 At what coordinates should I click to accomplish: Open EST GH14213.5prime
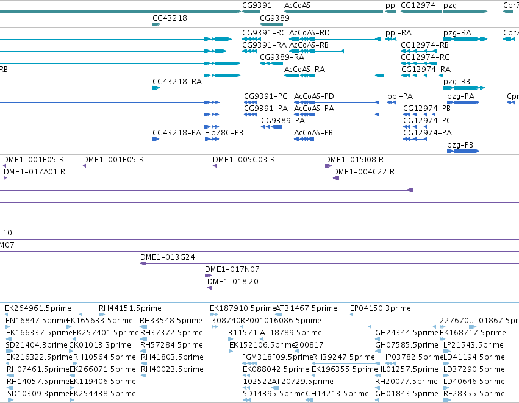(x=337, y=394)
